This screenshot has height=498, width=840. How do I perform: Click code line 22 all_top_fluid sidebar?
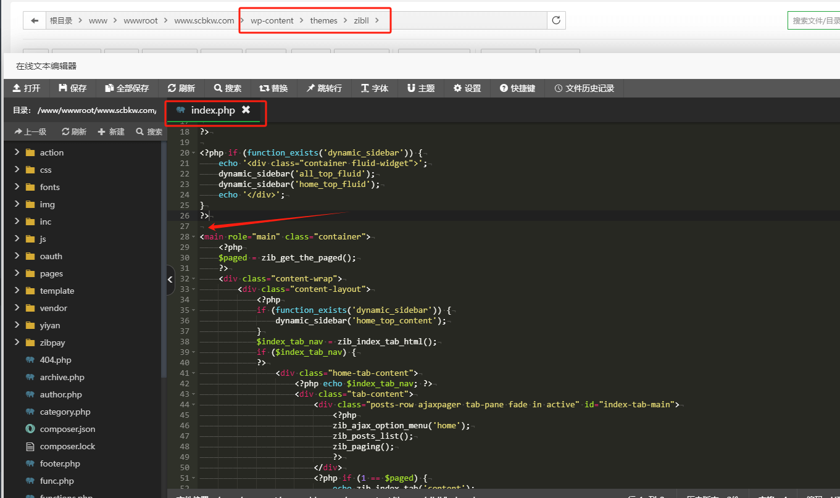296,173
